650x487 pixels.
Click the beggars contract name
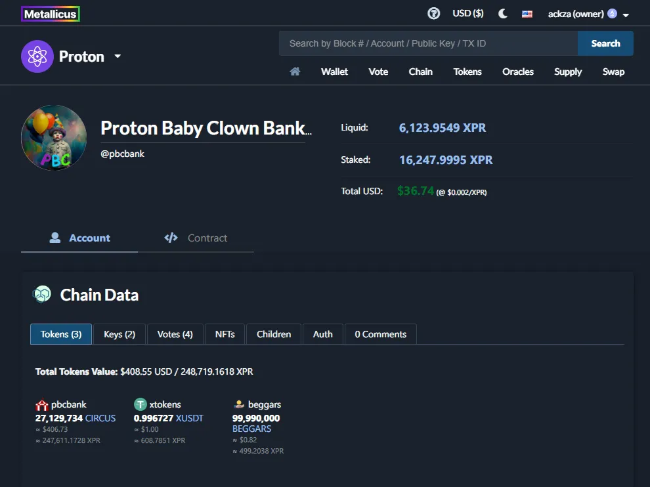click(265, 404)
